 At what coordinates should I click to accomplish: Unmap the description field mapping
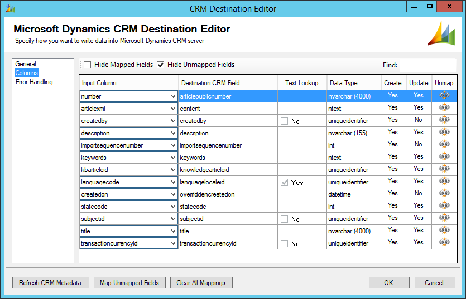tap(444, 132)
